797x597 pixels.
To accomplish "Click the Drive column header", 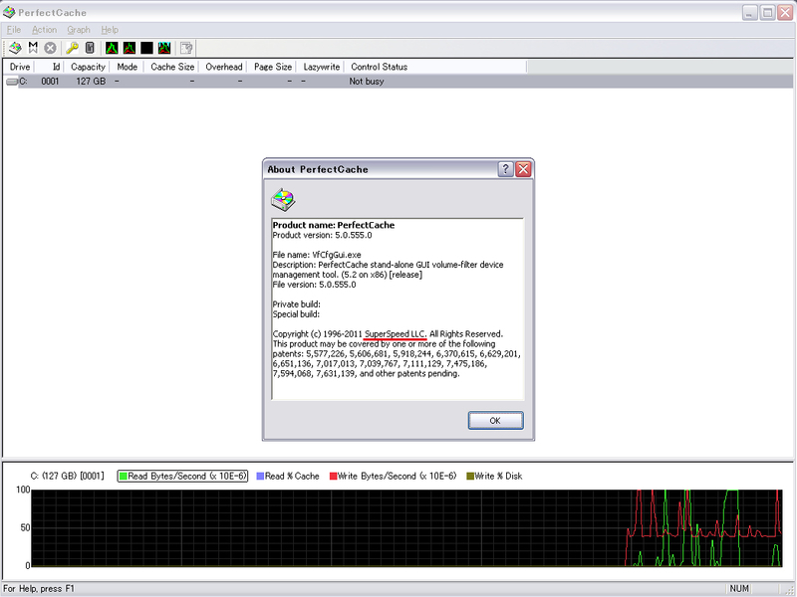I will 19,67.
